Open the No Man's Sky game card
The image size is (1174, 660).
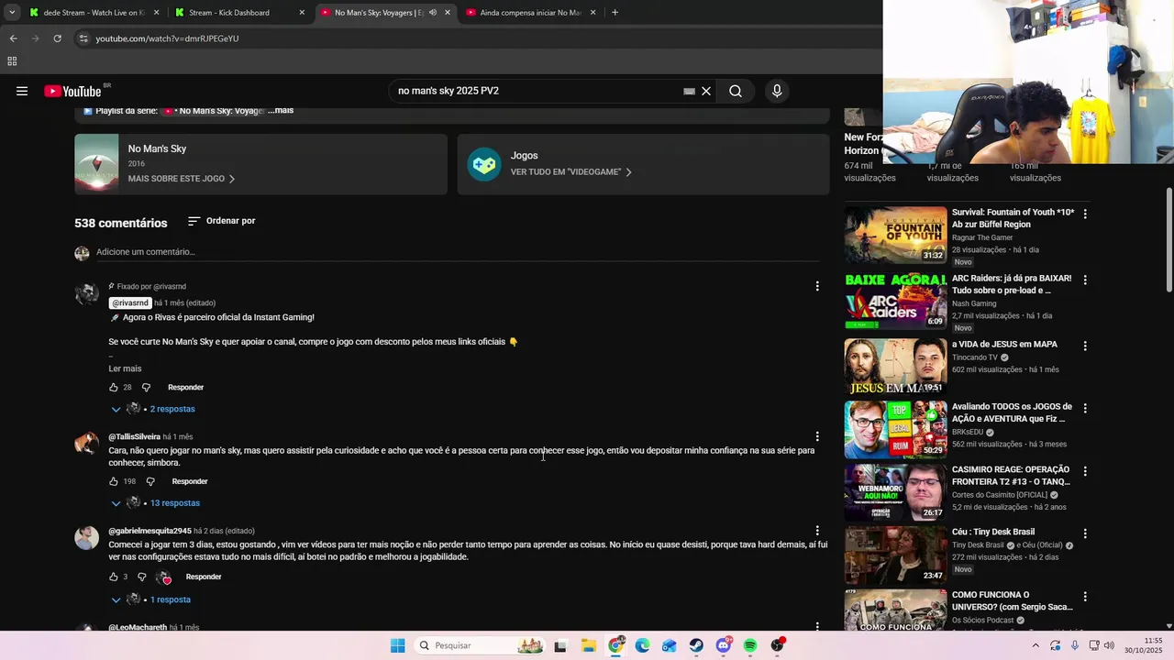click(260, 164)
